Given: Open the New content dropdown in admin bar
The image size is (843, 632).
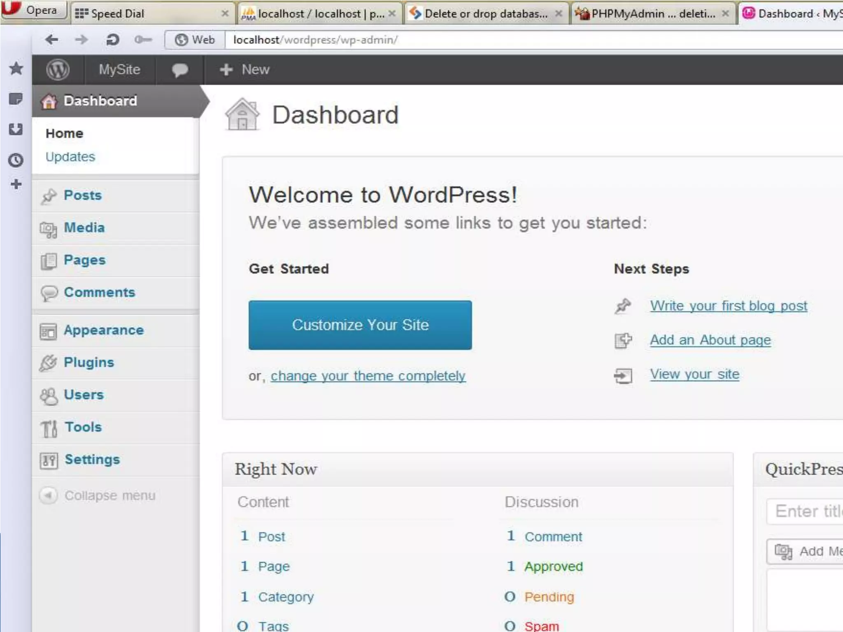Looking at the screenshot, I should coord(245,70).
